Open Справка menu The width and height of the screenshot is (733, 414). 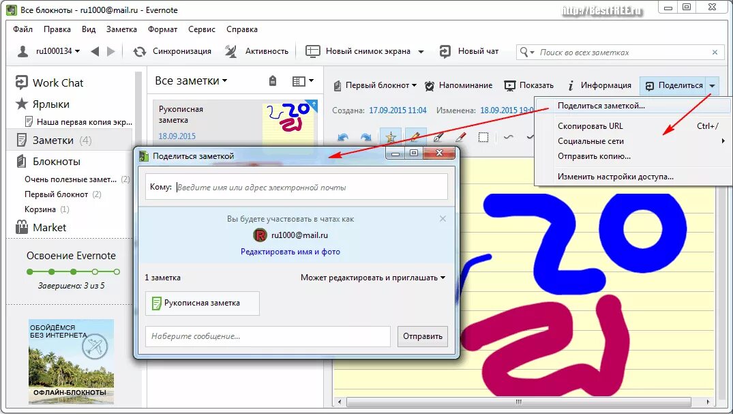click(241, 29)
